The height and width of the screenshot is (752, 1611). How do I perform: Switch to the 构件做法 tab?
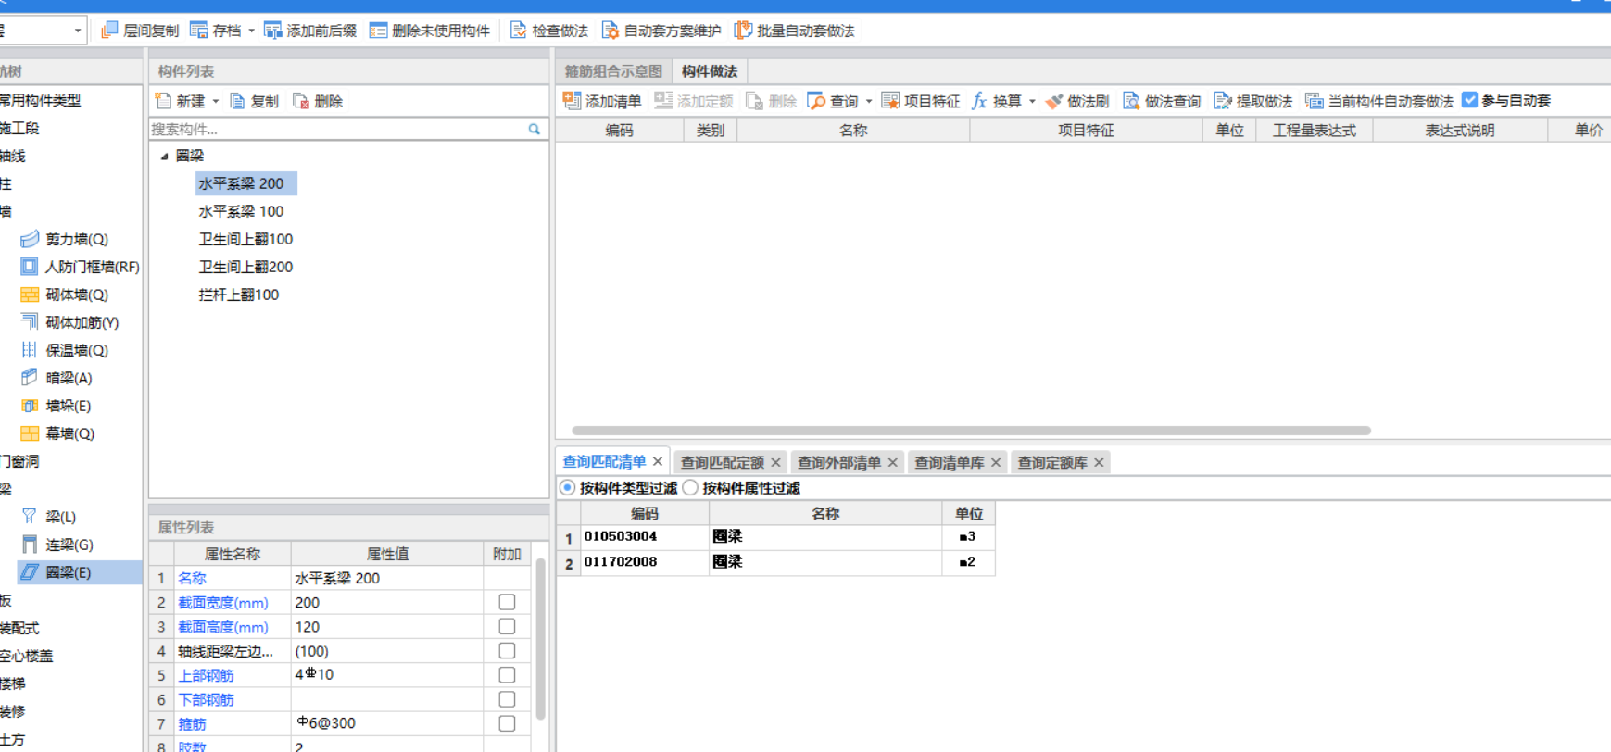click(710, 71)
